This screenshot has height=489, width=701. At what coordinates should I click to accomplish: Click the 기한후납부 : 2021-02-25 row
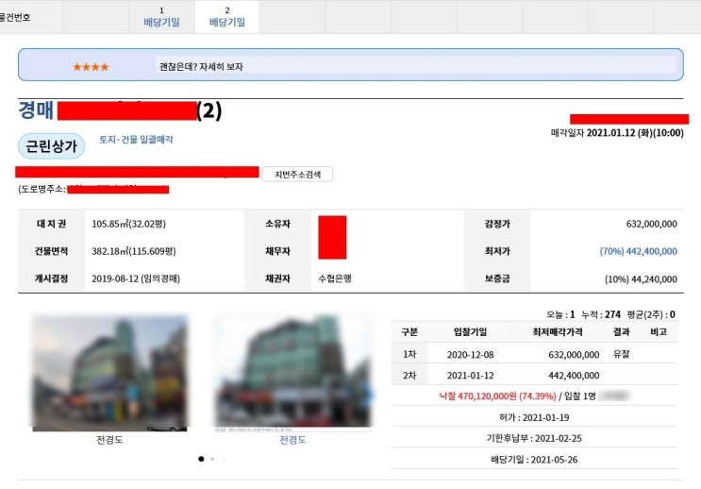click(534, 438)
